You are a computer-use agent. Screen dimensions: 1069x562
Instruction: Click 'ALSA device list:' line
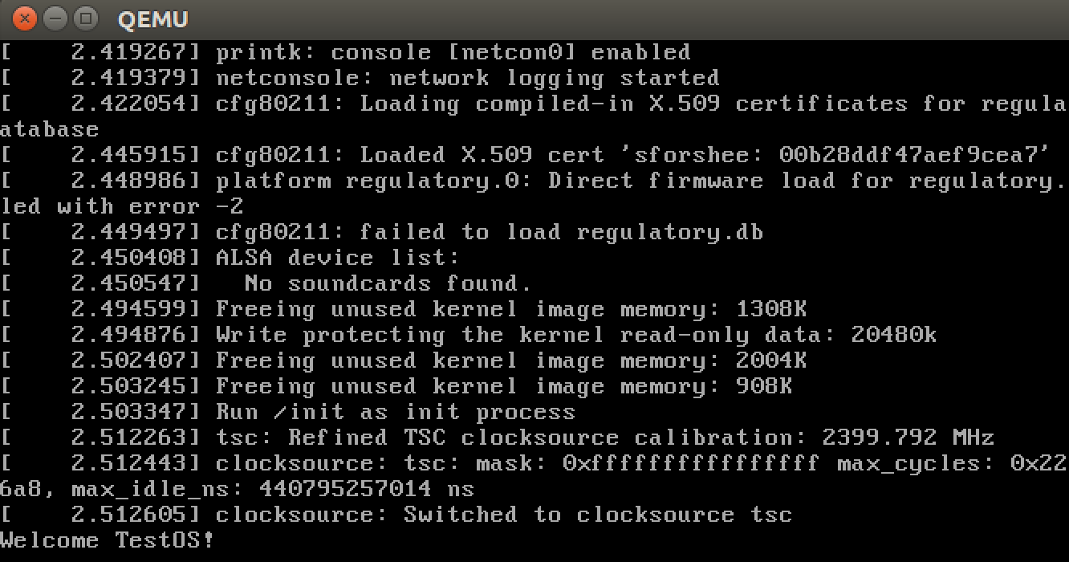[x=230, y=258]
